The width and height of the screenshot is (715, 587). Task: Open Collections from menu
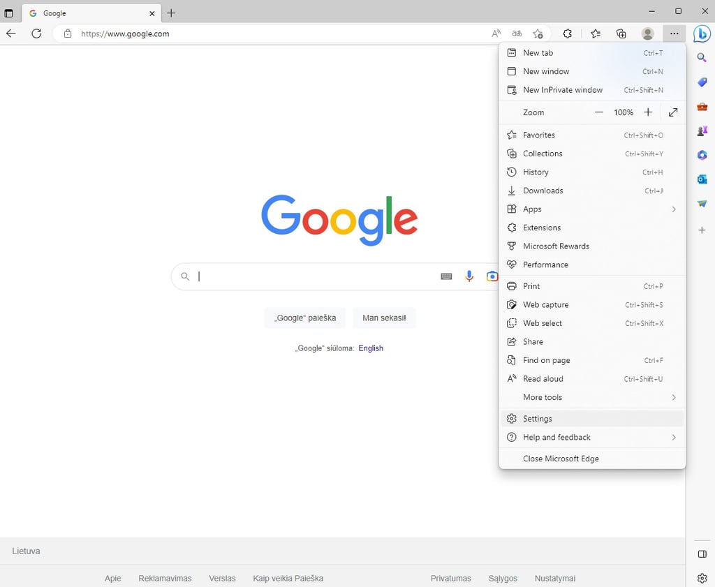coord(592,154)
